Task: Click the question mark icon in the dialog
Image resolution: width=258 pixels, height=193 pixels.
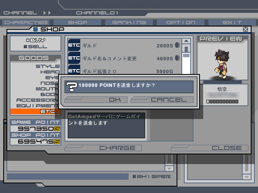Action: 71,86
